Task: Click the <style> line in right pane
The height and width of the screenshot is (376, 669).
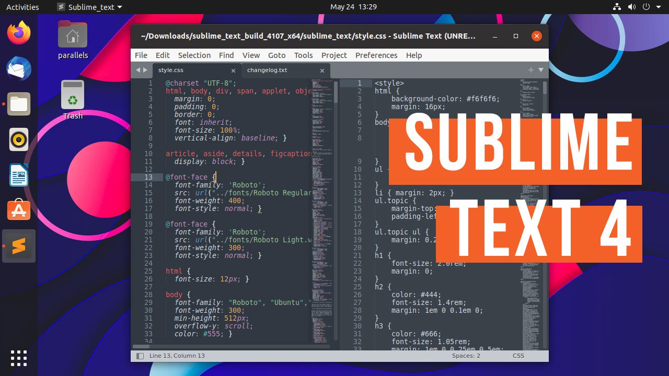Action: 389,83
